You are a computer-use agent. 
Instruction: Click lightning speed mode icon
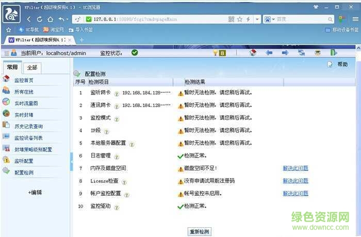248,20
